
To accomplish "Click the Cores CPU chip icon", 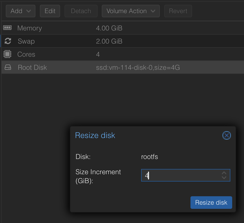I will click(x=7, y=54).
